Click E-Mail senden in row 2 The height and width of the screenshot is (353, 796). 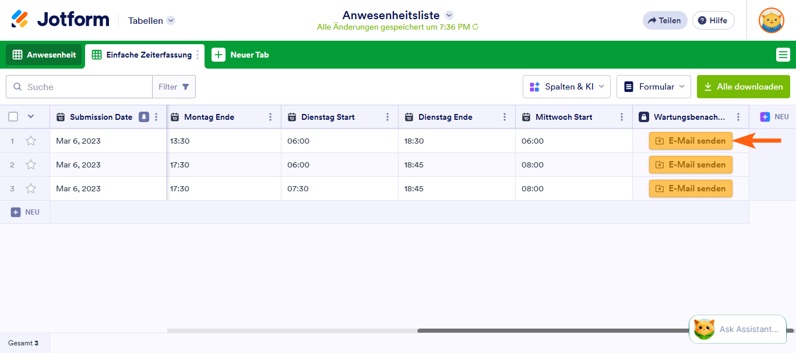tap(691, 165)
